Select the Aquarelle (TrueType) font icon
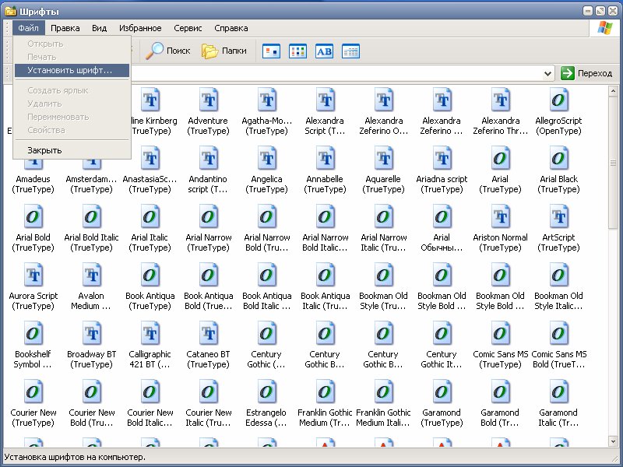Viewport: 623px width, 467px height. [x=383, y=158]
